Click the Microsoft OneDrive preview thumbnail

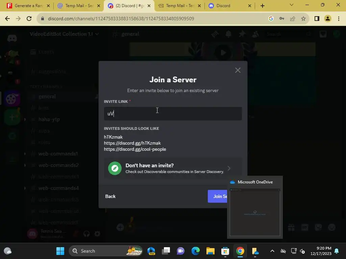[255, 212]
